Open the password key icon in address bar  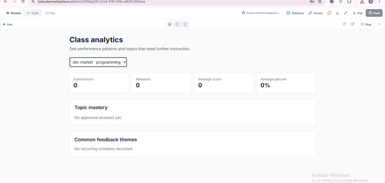point(312,1)
